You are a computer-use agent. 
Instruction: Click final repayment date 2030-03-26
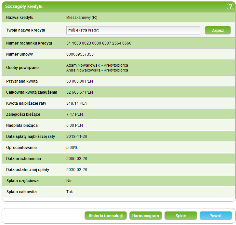coord(77,170)
